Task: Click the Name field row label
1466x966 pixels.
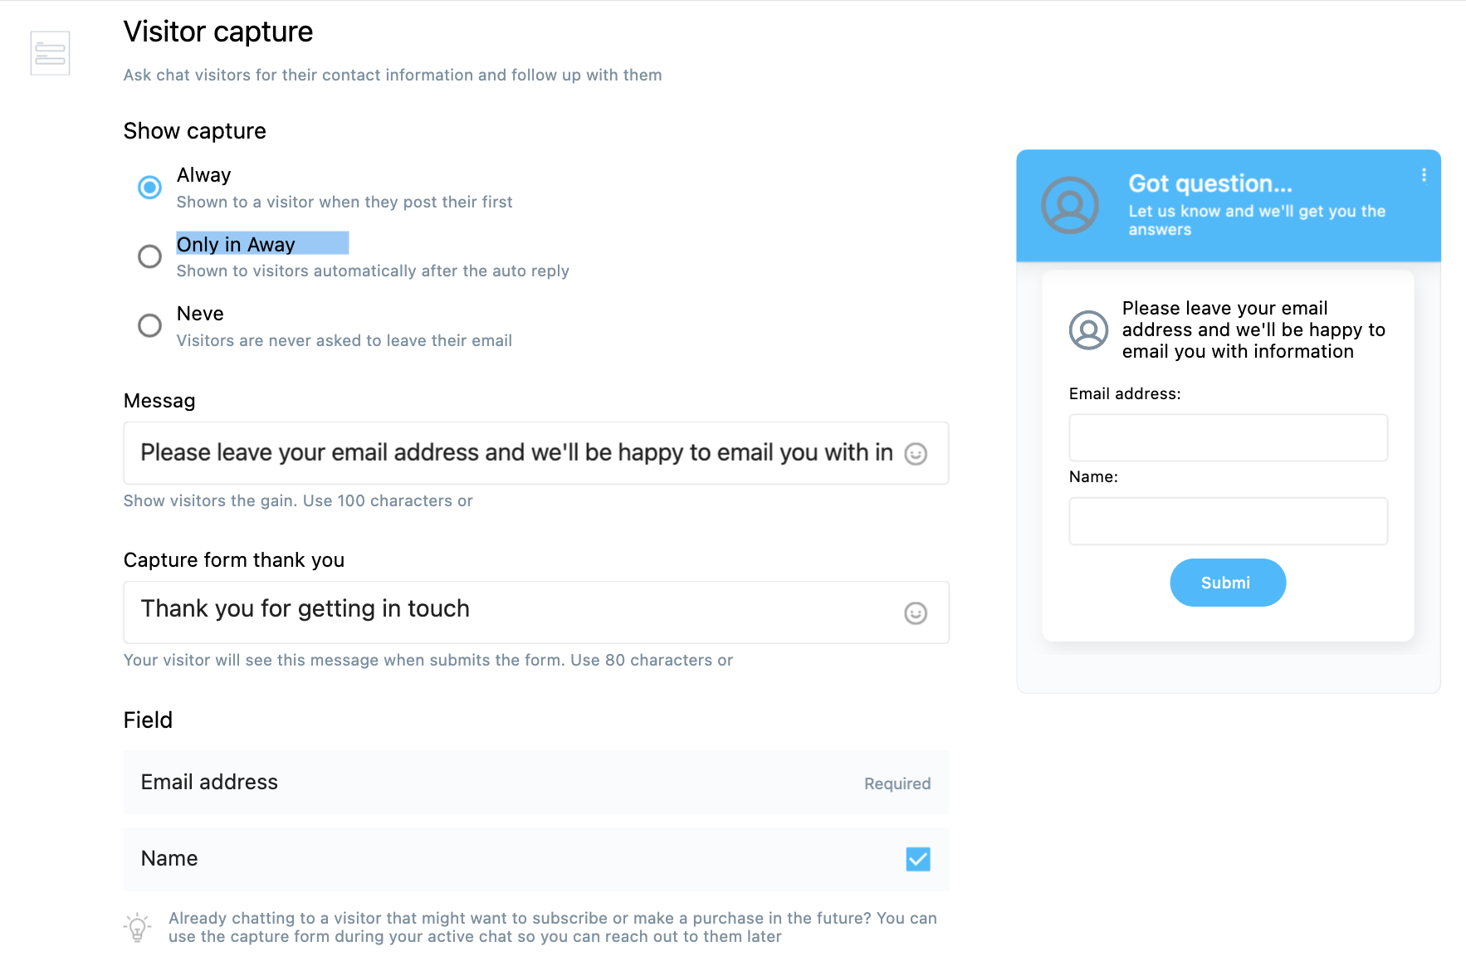Action: 169,859
